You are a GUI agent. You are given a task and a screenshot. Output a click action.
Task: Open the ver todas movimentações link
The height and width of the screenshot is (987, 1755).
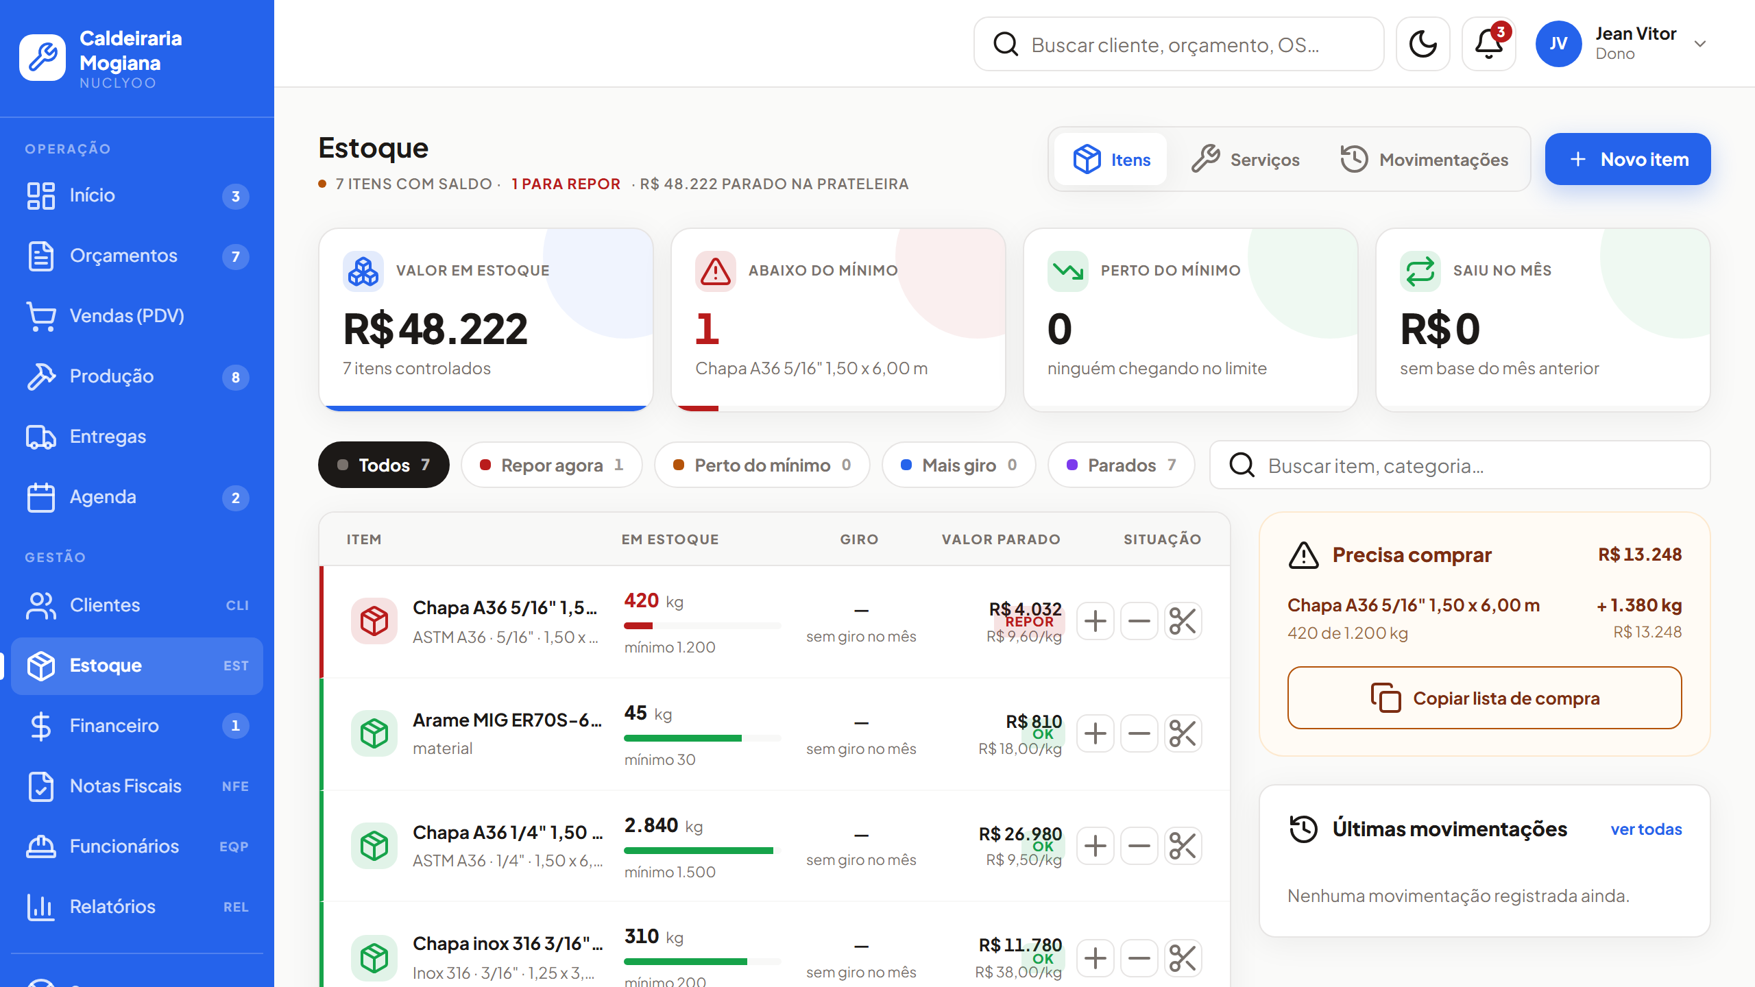click(1646, 829)
